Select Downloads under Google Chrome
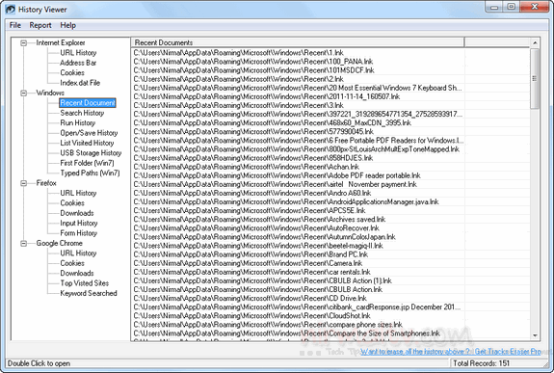Viewport: 554px width, 373px height. pos(77,273)
